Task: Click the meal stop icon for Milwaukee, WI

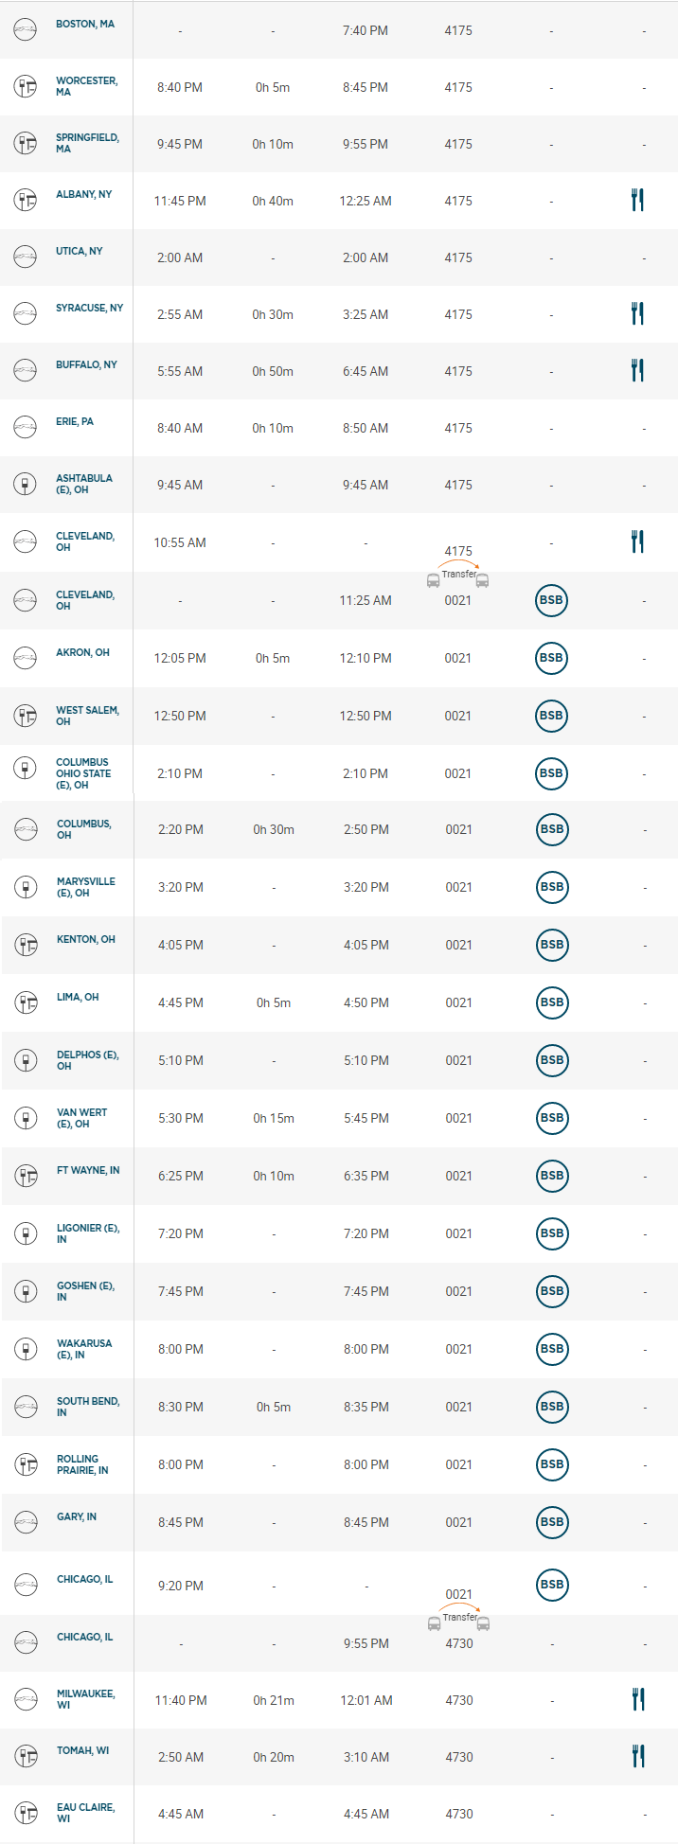Action: point(638,1699)
